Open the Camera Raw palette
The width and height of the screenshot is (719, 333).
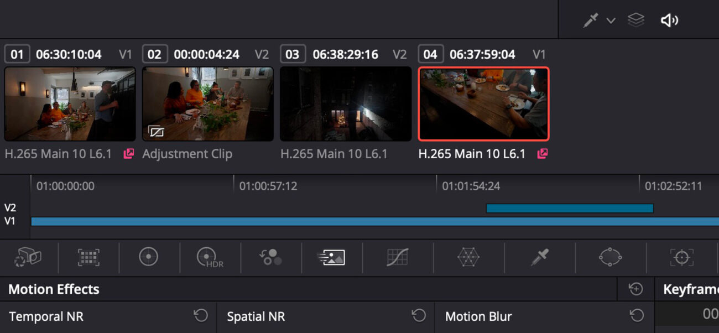pyautogui.click(x=27, y=257)
